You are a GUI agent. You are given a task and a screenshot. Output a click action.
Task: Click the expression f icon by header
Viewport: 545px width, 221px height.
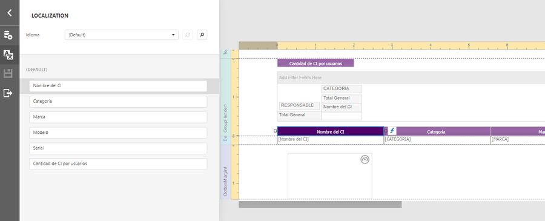click(x=392, y=131)
